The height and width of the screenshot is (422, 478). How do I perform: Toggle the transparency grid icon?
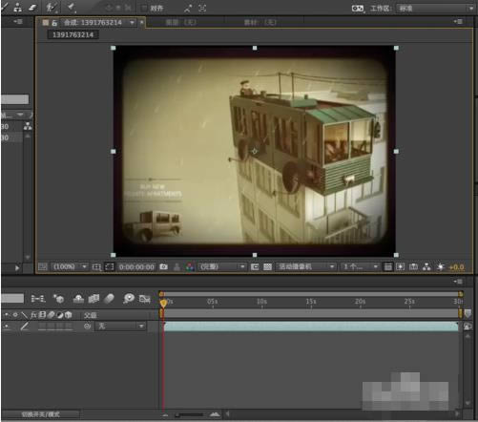click(267, 266)
